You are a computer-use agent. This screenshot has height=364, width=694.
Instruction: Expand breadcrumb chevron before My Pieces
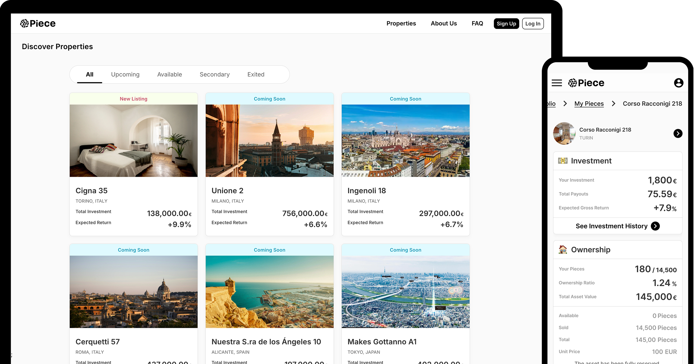point(565,104)
